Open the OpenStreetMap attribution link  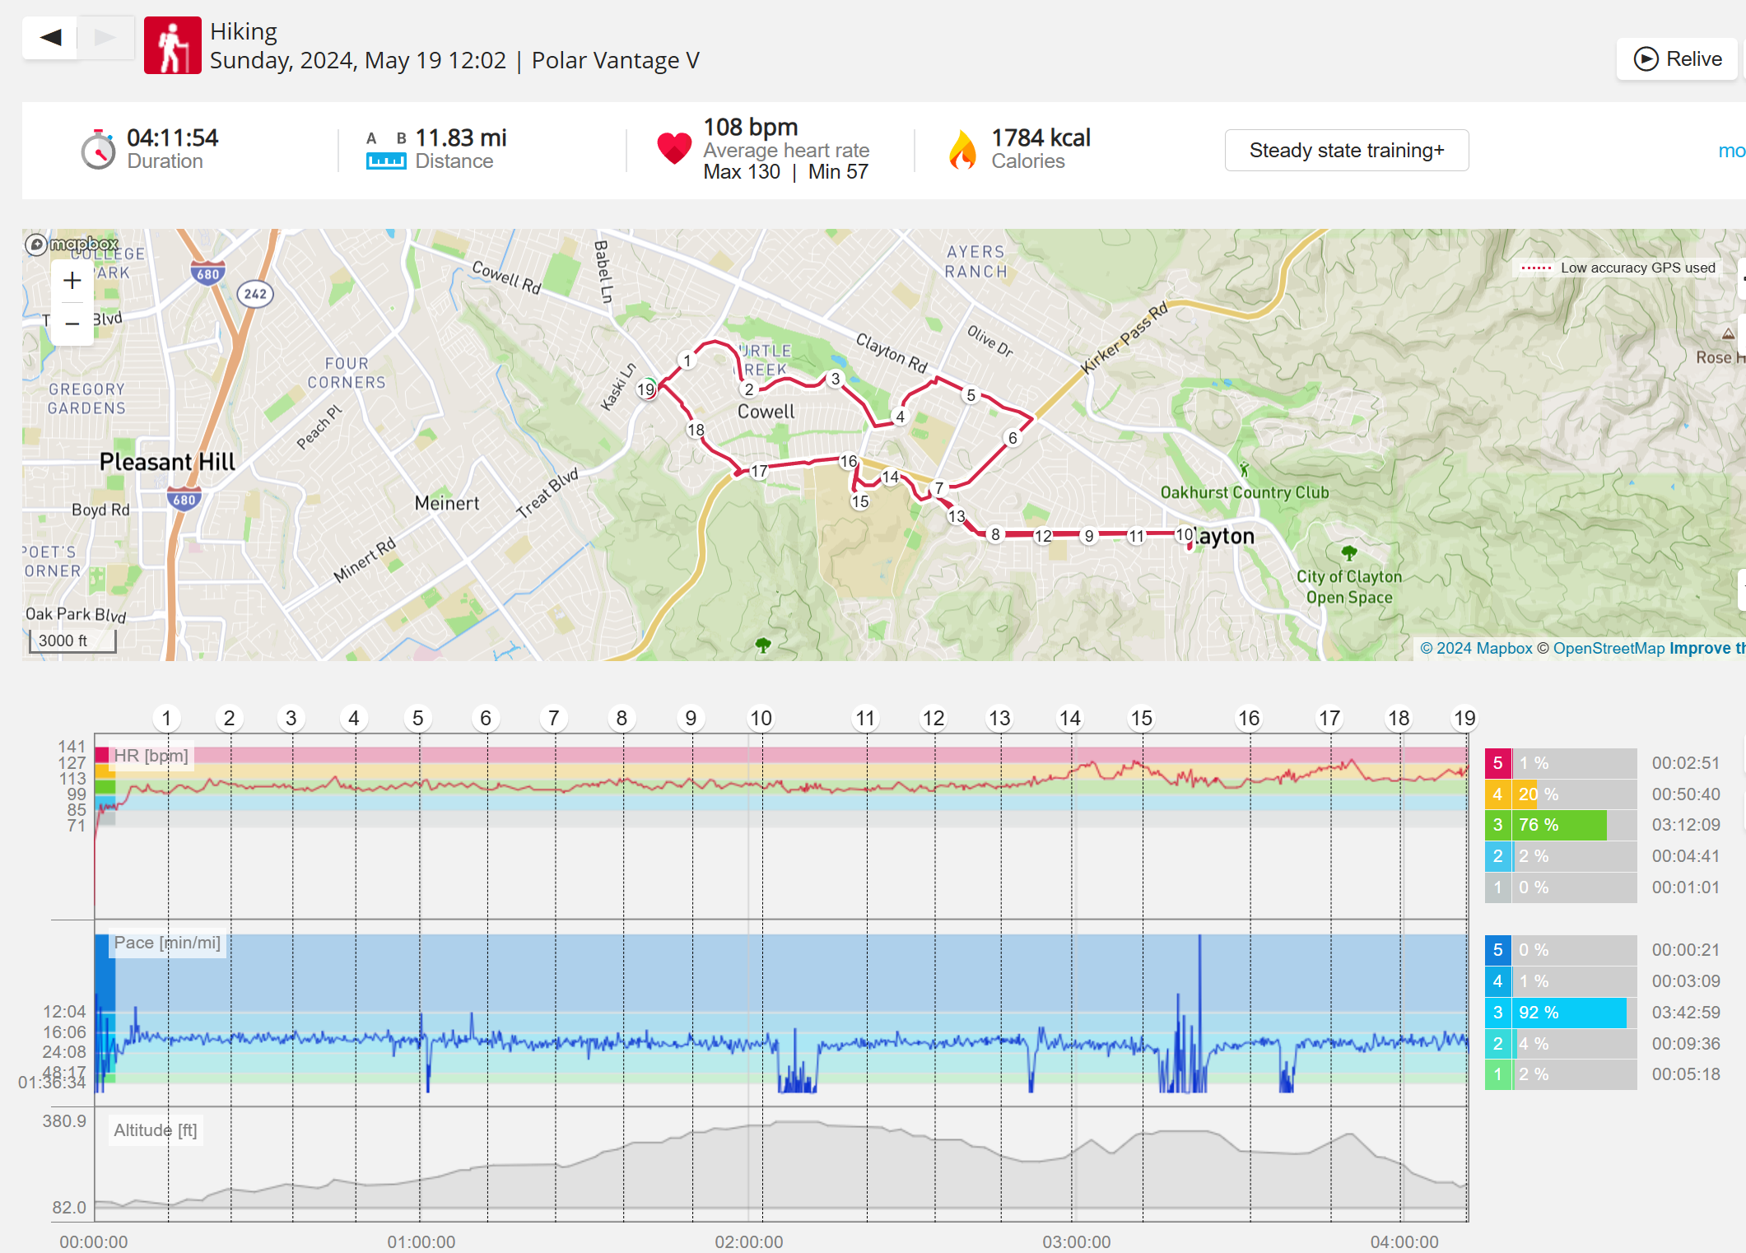pyautogui.click(x=1608, y=649)
